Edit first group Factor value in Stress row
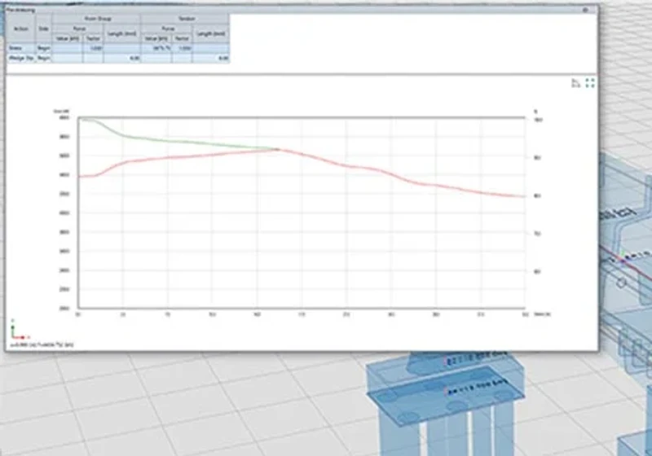The width and height of the screenshot is (652, 456). coord(93,48)
